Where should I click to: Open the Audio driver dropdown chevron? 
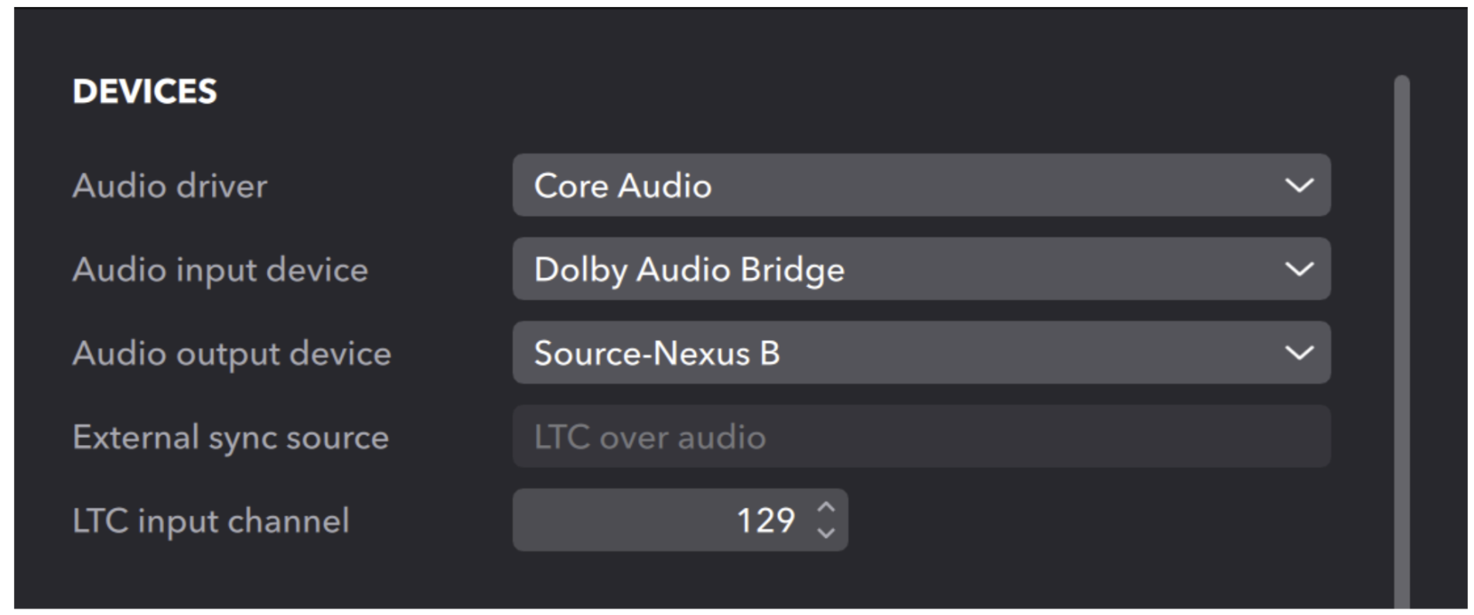click(1298, 185)
